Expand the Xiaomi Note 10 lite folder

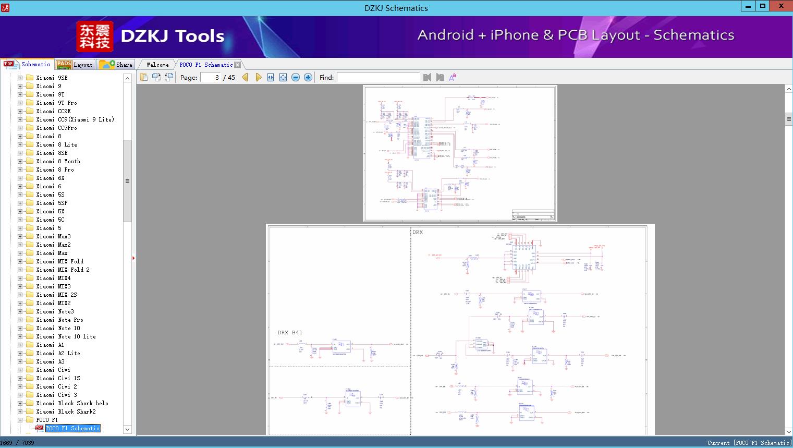coord(20,336)
